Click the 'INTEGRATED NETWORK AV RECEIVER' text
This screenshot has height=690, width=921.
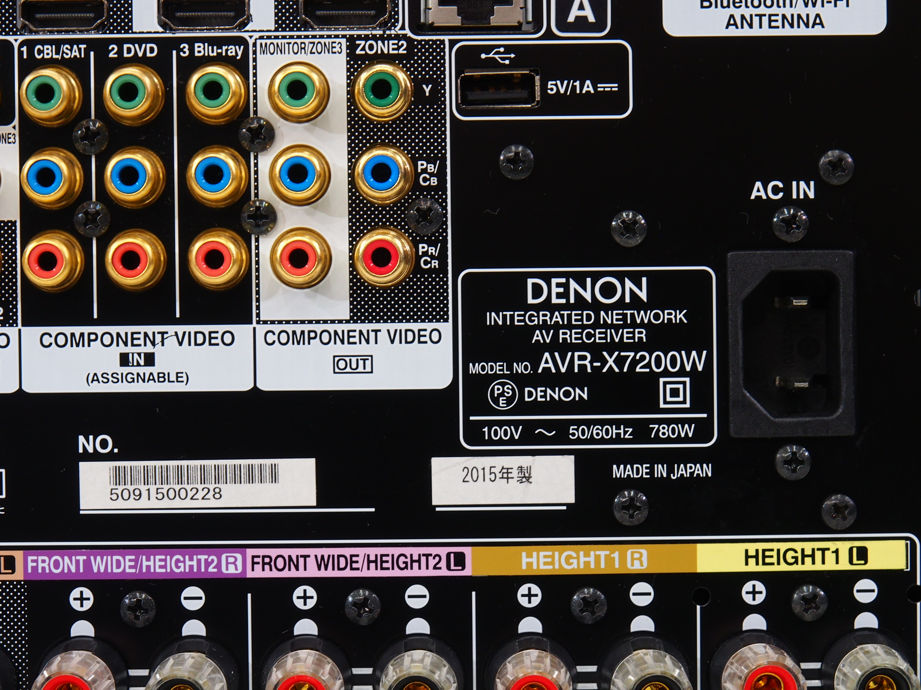(x=587, y=326)
